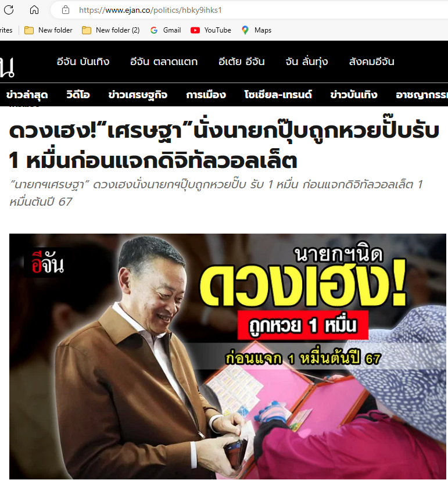Switch to the วิดีโอ section

78,95
